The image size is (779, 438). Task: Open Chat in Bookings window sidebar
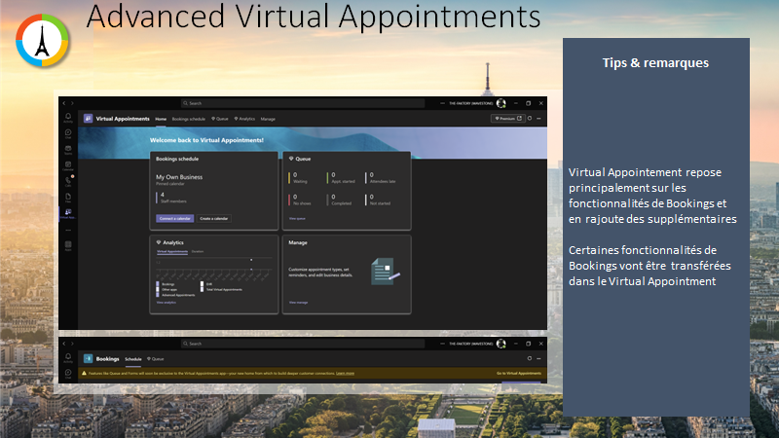pyautogui.click(x=68, y=374)
